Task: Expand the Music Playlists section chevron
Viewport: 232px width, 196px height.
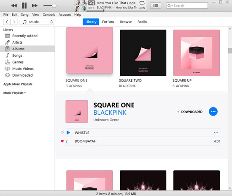Action: tap(25, 93)
